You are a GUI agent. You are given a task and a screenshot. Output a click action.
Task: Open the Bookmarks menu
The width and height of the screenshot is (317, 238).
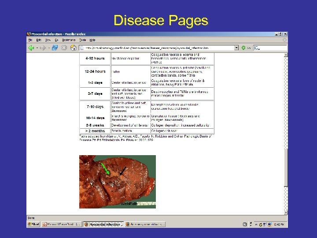[69, 40]
